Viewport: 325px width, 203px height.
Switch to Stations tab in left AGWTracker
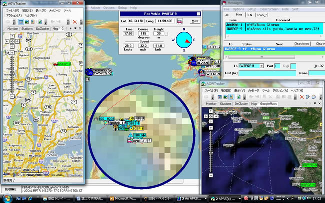[x=27, y=29]
